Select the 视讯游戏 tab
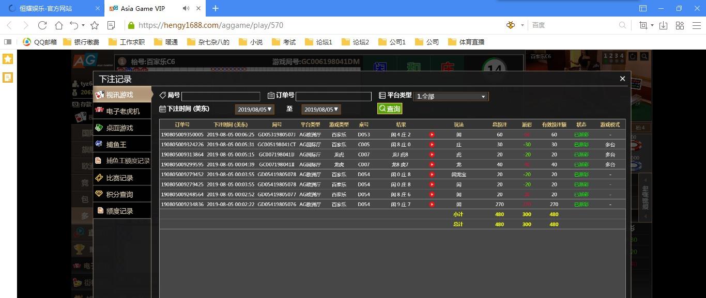Image resolution: width=706 pixels, height=298 pixels. click(x=123, y=95)
